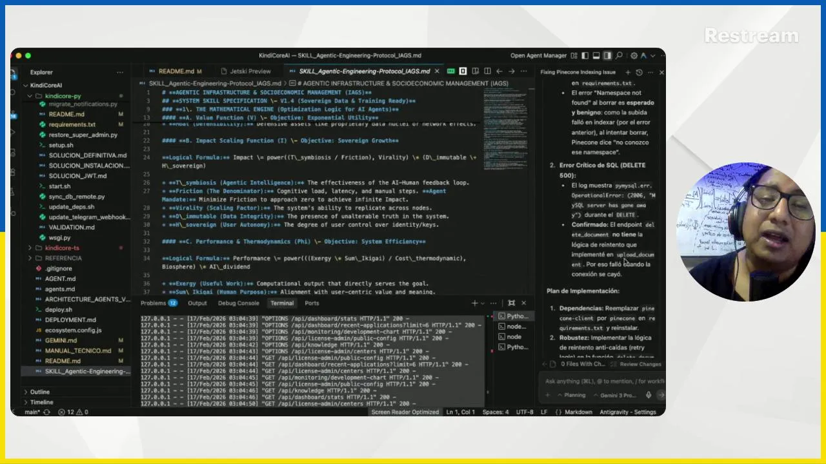The width and height of the screenshot is (826, 464).
Task: Synchronize changes via status bar sync icon
Action: pyautogui.click(x=47, y=412)
